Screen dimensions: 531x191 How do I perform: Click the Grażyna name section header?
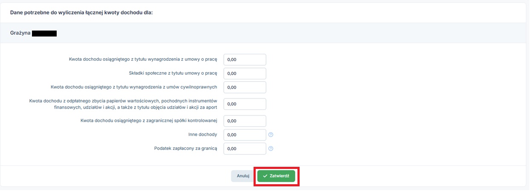coord(20,33)
